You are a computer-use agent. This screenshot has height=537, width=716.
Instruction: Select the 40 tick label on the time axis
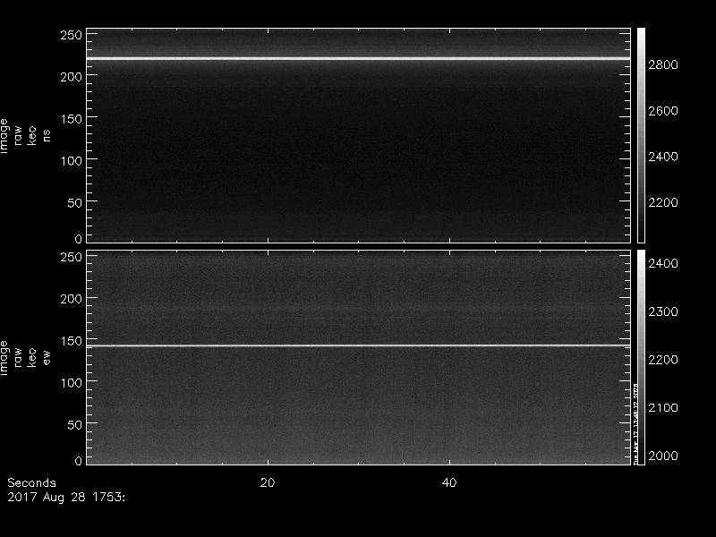pyautogui.click(x=450, y=482)
